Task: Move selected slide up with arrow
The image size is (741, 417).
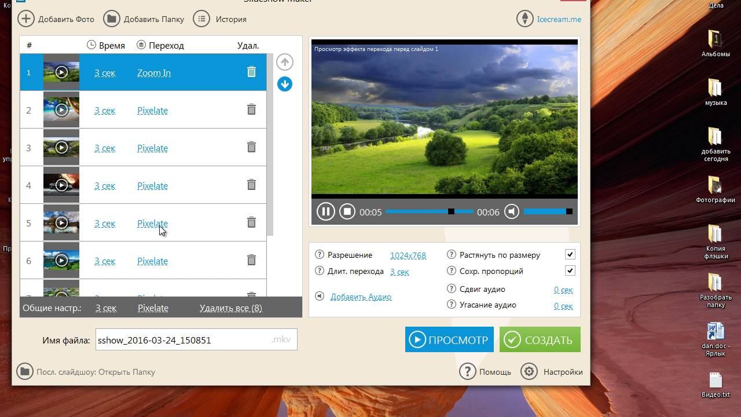Action: click(x=284, y=62)
